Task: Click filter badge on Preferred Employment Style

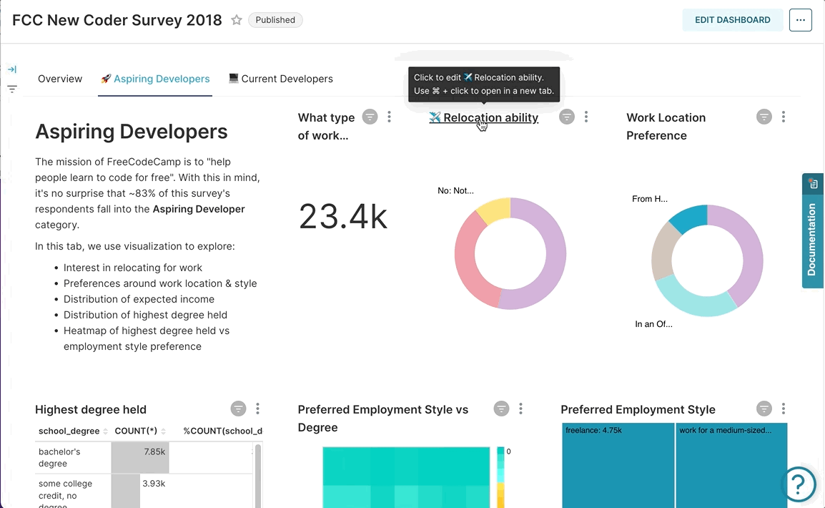Action: 764,409
